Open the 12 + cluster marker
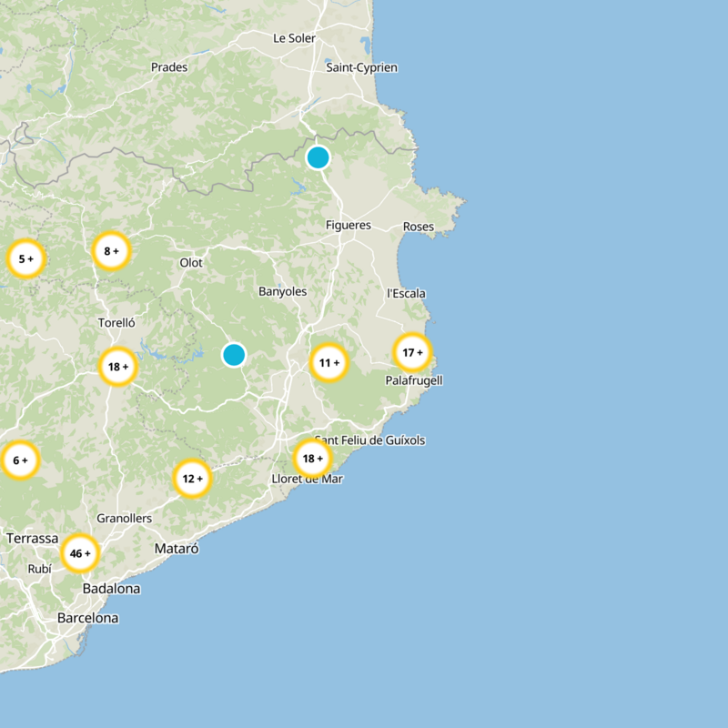This screenshot has width=728, height=728. 192,479
